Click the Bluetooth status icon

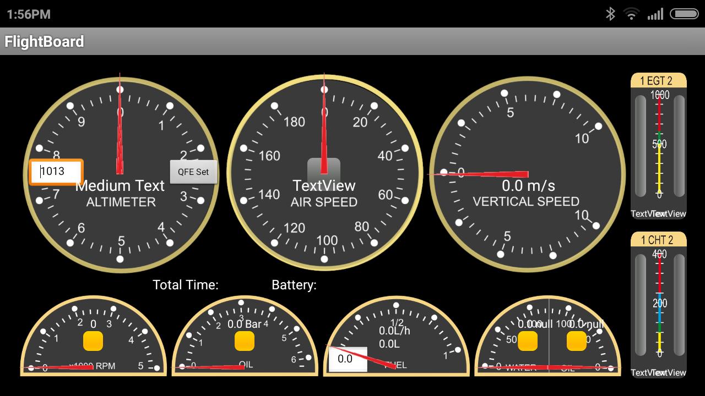pos(610,15)
